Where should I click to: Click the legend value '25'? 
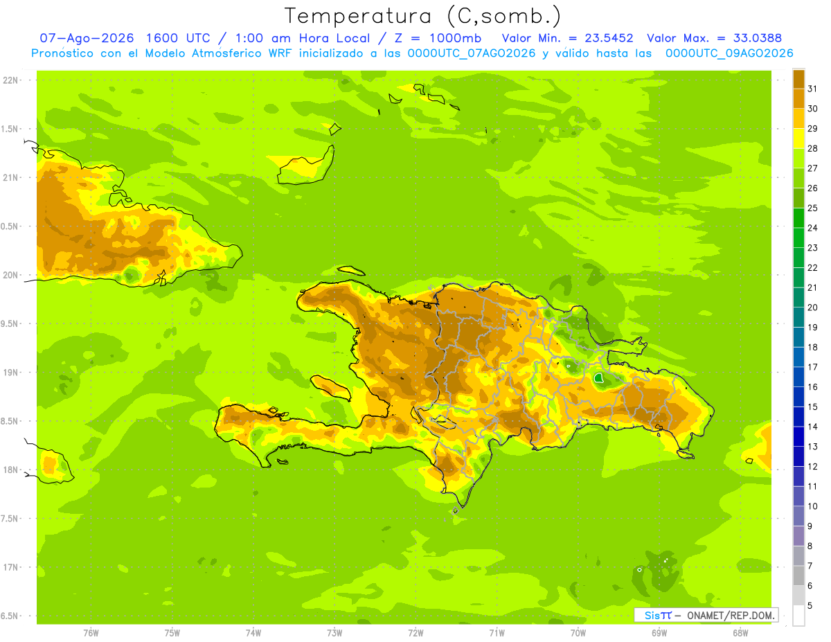pyautogui.click(x=813, y=208)
